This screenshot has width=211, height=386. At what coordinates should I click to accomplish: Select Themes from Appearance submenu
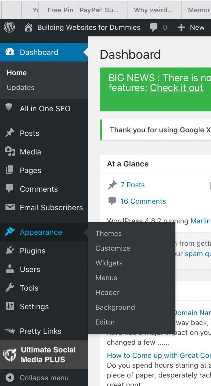click(x=109, y=234)
